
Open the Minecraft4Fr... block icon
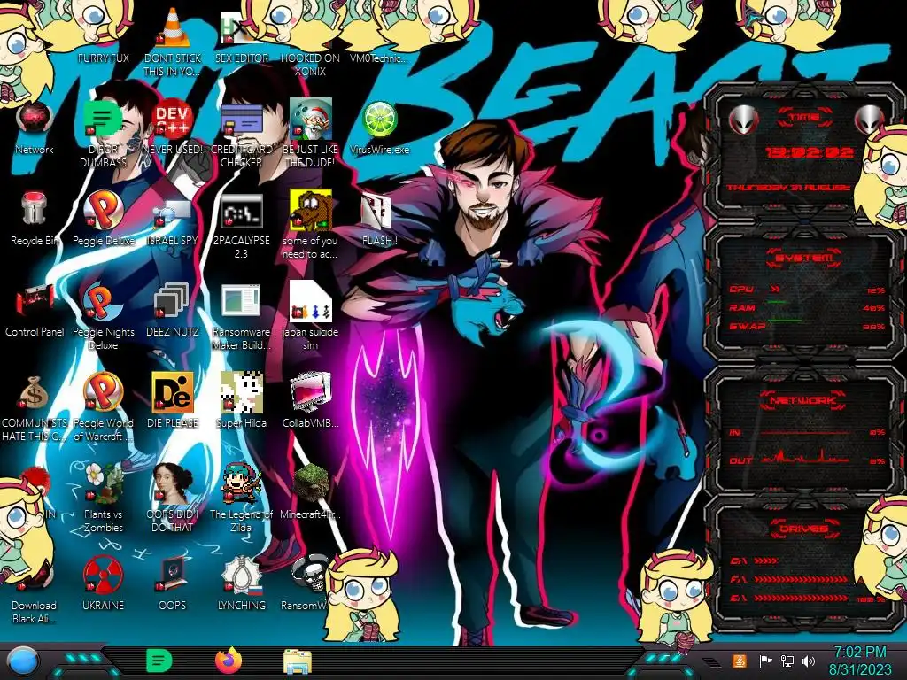point(310,492)
